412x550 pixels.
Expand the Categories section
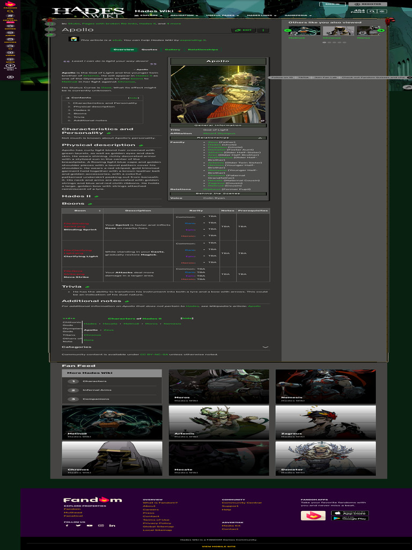[x=265, y=347]
